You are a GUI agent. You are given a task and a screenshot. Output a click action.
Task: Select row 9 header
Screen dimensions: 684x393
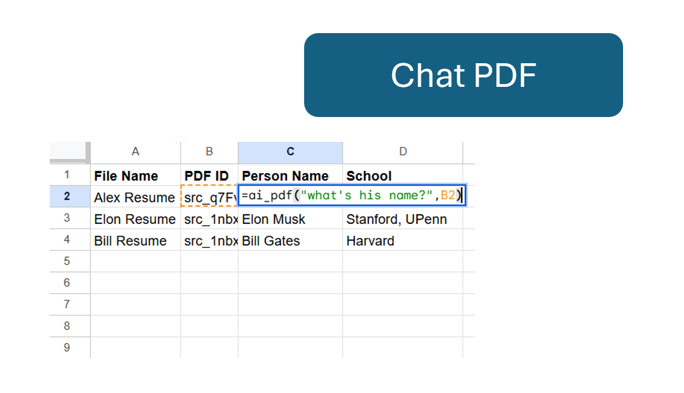67,347
